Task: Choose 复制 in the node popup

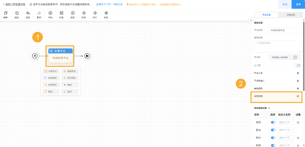Action: pos(70,92)
